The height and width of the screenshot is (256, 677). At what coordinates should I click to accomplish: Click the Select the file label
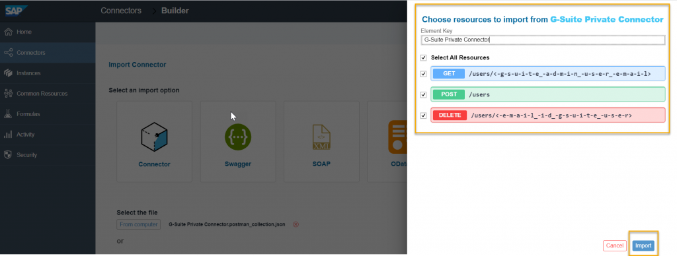coord(137,212)
